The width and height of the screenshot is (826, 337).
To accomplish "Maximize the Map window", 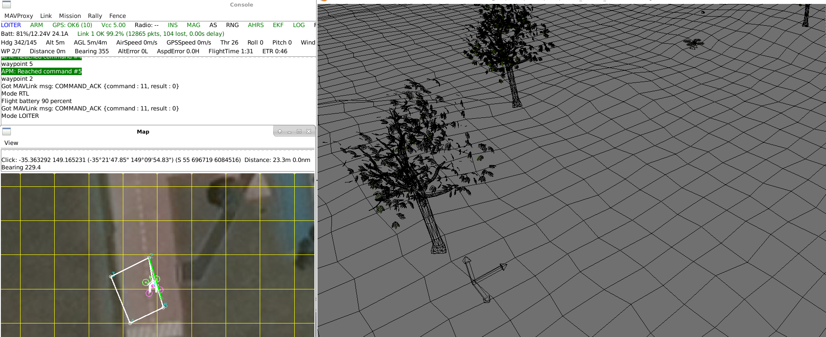I will tap(299, 131).
